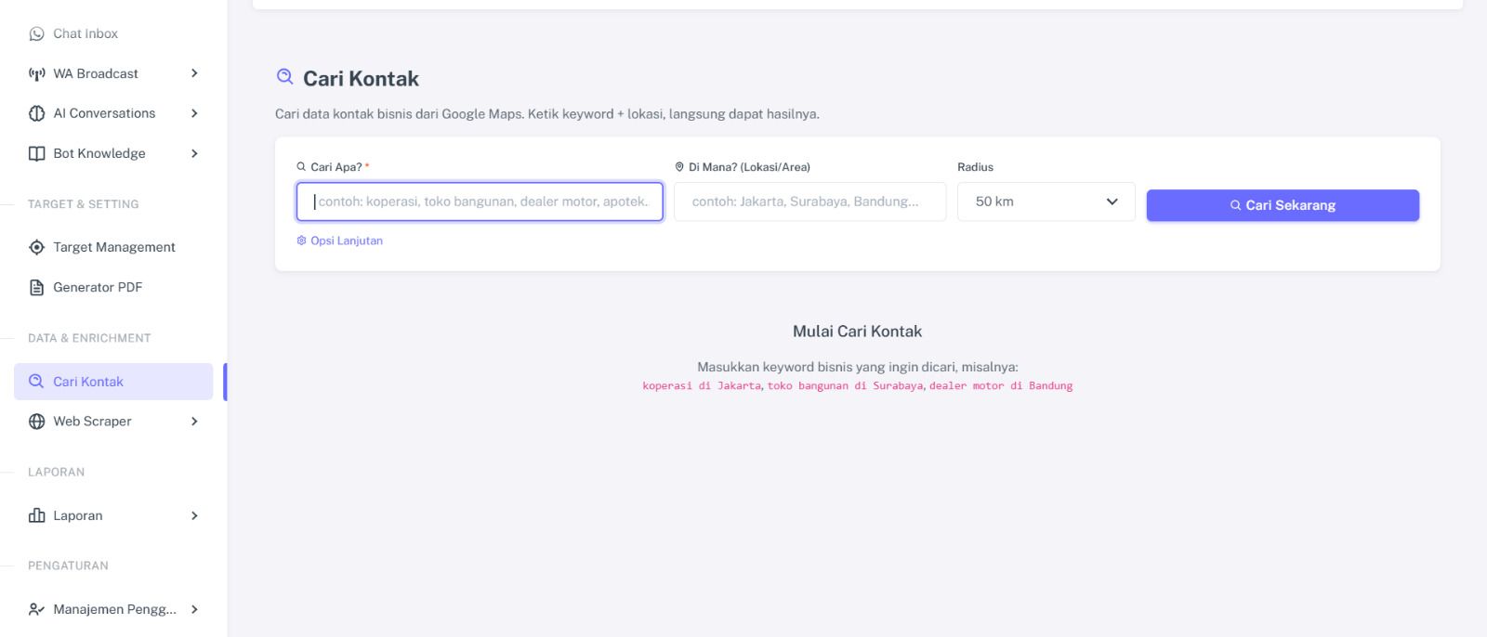1487x637 pixels.
Task: Open the Laporan menu item
Action: [113, 515]
